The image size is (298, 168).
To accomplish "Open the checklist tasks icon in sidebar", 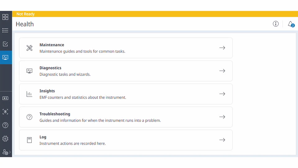I will coord(5,44).
